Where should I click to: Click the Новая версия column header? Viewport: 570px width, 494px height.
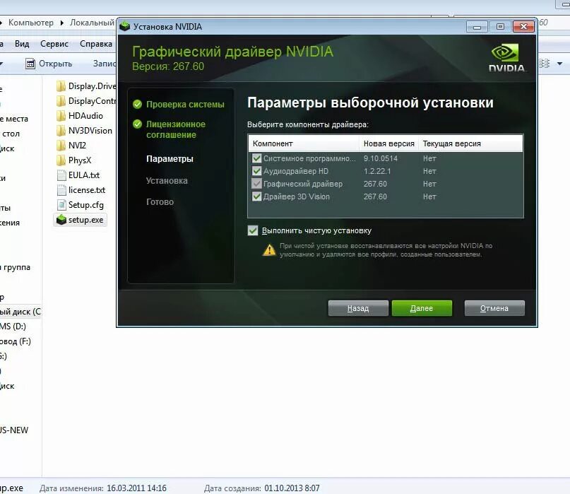click(389, 143)
